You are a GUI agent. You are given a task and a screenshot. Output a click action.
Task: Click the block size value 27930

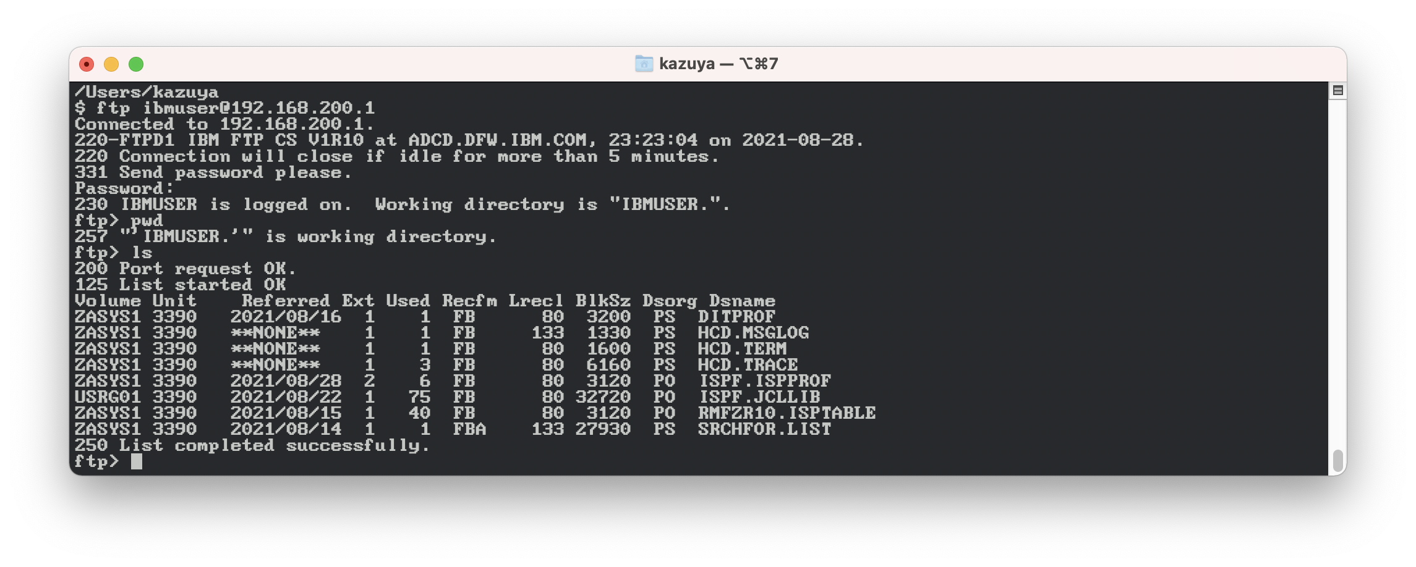click(603, 429)
